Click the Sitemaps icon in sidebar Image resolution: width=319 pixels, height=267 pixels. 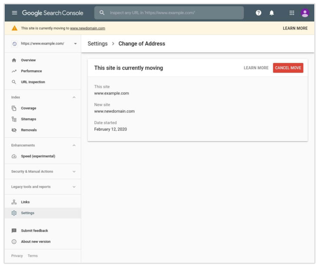click(14, 119)
